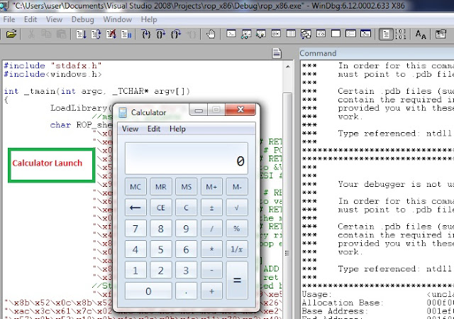
Task: Open the Memory window toolbar icon
Action: coord(291,34)
